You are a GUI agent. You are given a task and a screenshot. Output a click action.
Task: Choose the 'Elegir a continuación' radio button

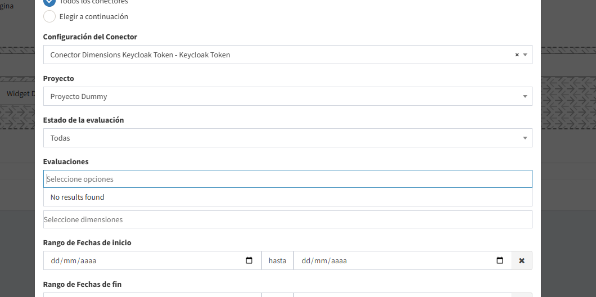[49, 16]
